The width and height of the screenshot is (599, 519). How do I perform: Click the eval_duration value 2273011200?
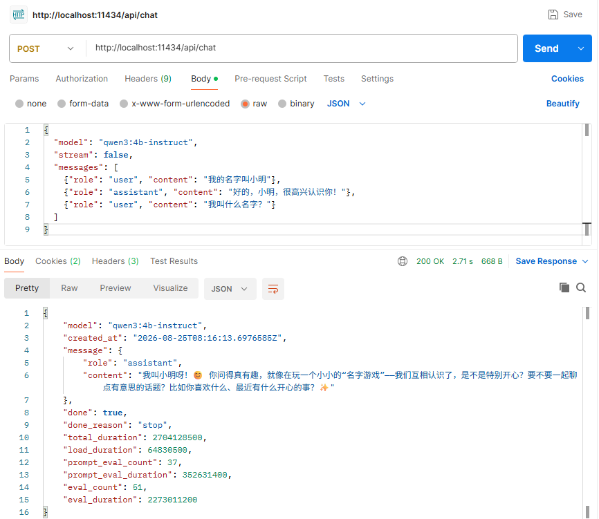pos(172,500)
